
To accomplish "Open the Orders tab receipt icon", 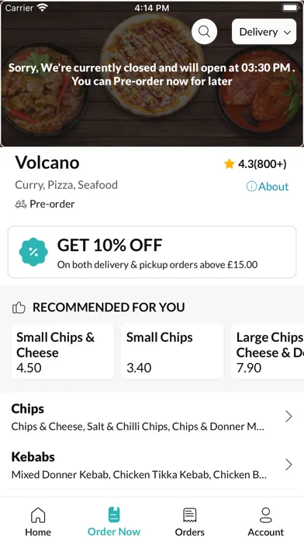I will 190,515.
